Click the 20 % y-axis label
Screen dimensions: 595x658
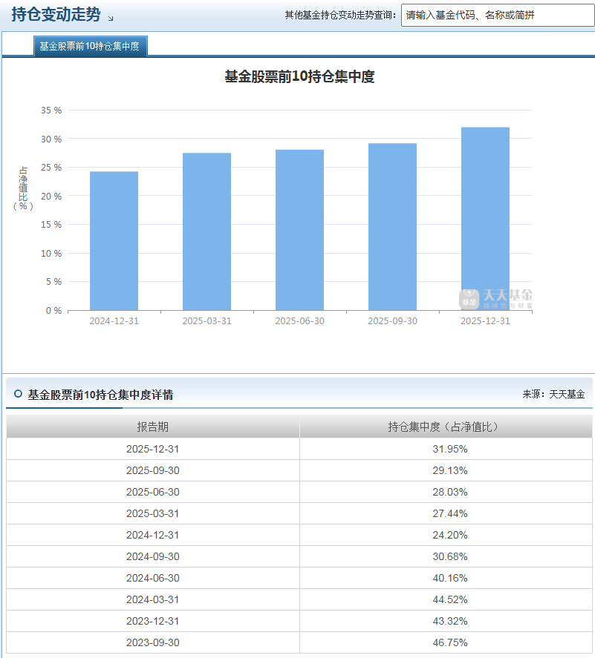pyautogui.click(x=51, y=196)
